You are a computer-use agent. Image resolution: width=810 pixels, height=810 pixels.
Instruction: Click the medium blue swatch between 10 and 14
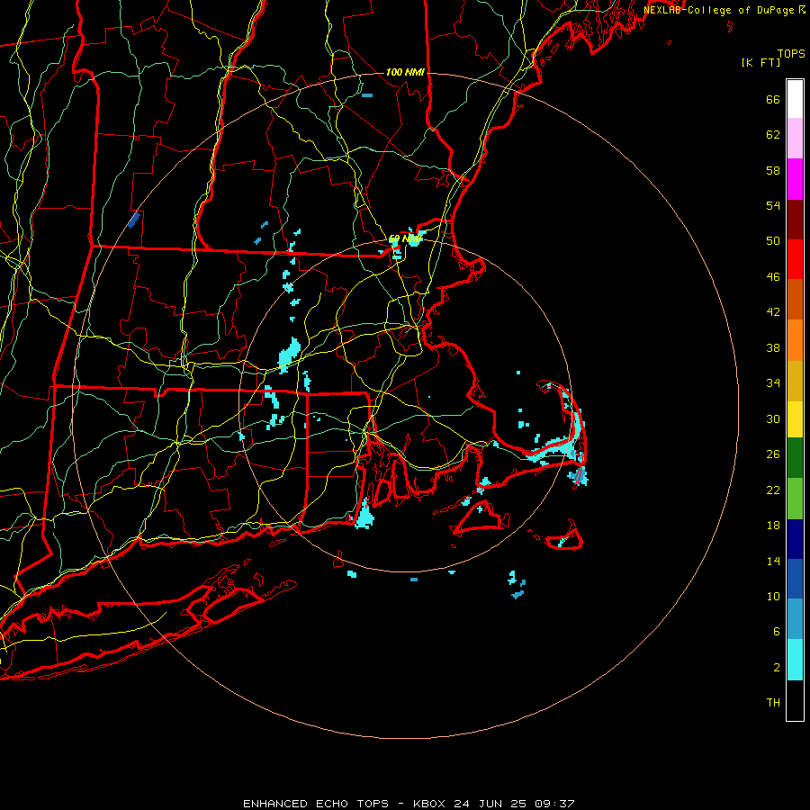coord(795,579)
